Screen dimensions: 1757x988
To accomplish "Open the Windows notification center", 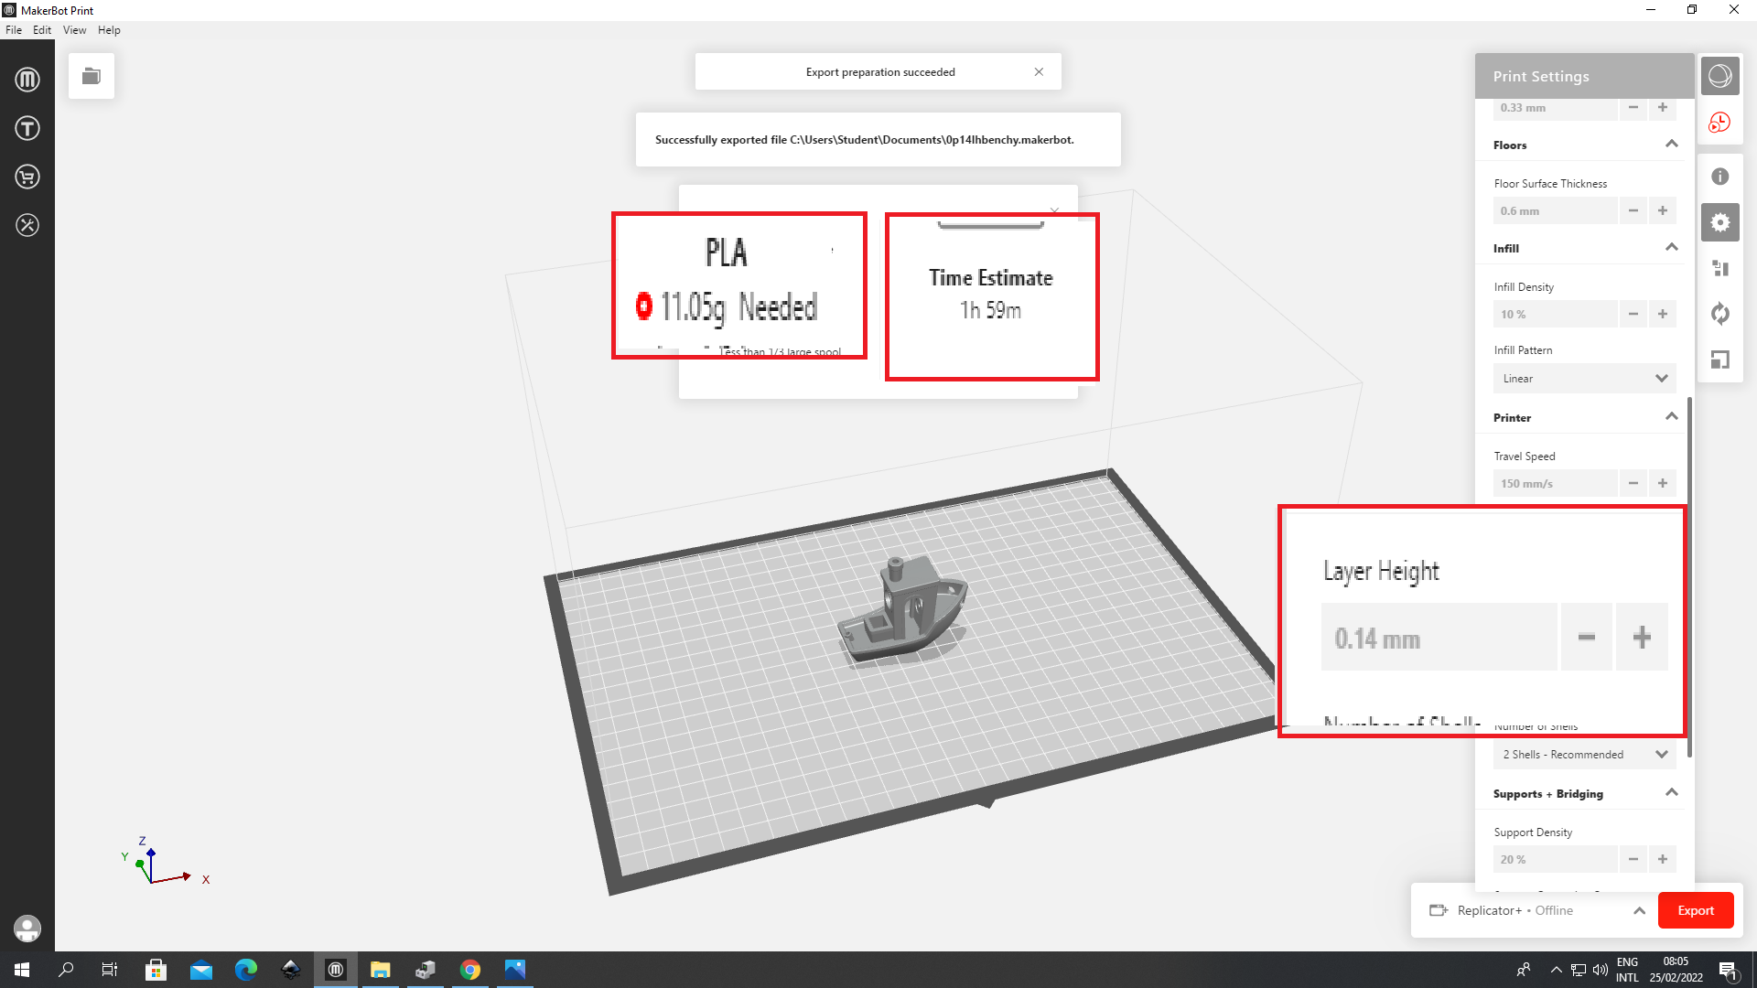I will pyautogui.click(x=1728, y=970).
